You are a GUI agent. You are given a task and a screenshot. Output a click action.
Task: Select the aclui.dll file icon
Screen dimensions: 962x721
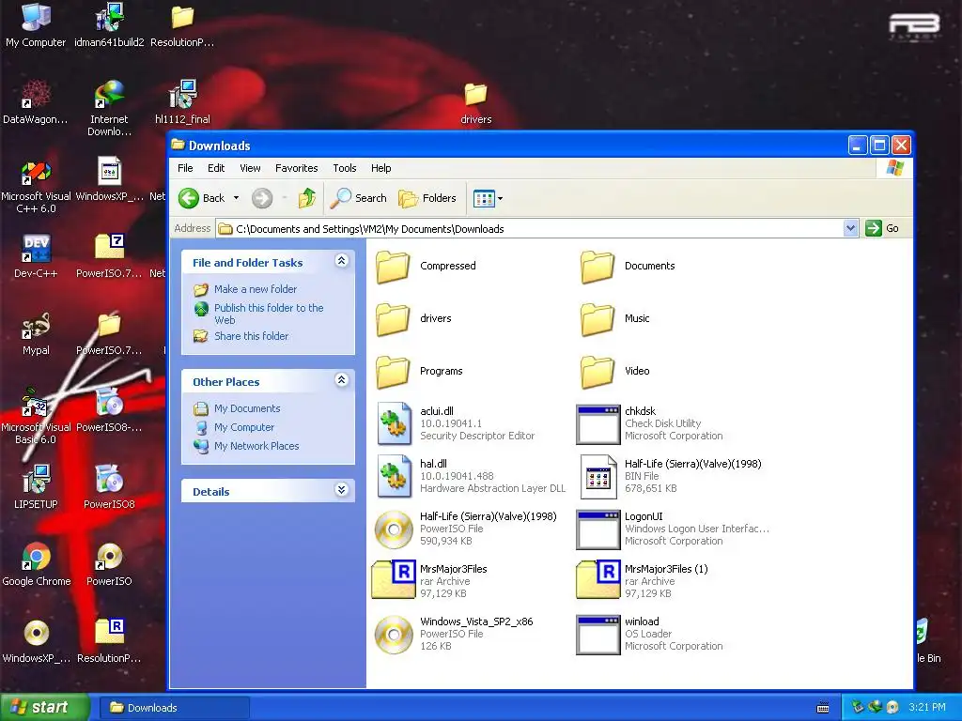[394, 423]
